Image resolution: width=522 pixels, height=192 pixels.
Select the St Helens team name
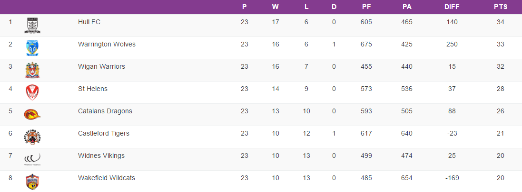[x=93, y=89]
